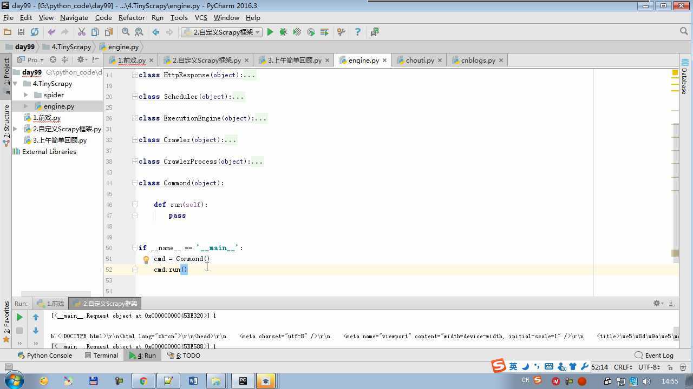Image resolution: width=693 pixels, height=389 pixels.
Task: Click the concurrency diagram run icon
Action: click(324, 32)
